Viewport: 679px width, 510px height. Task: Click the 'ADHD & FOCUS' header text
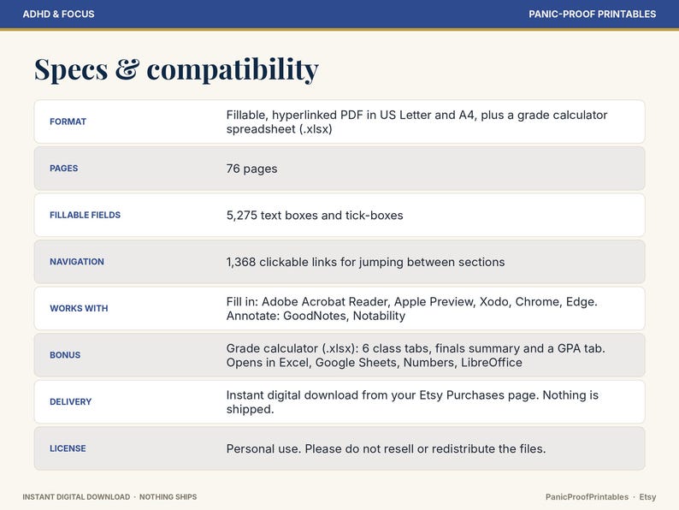[x=58, y=14]
